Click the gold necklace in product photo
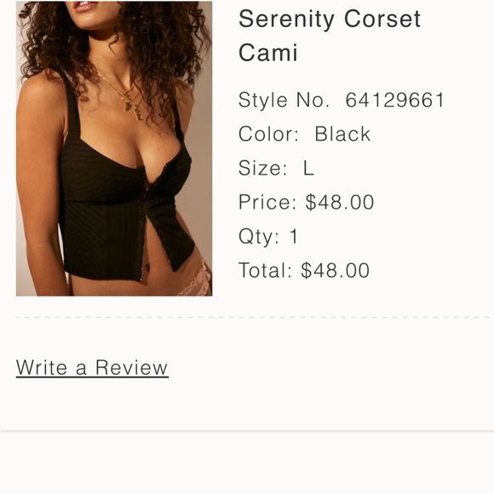This screenshot has height=494, width=494. pos(126,96)
